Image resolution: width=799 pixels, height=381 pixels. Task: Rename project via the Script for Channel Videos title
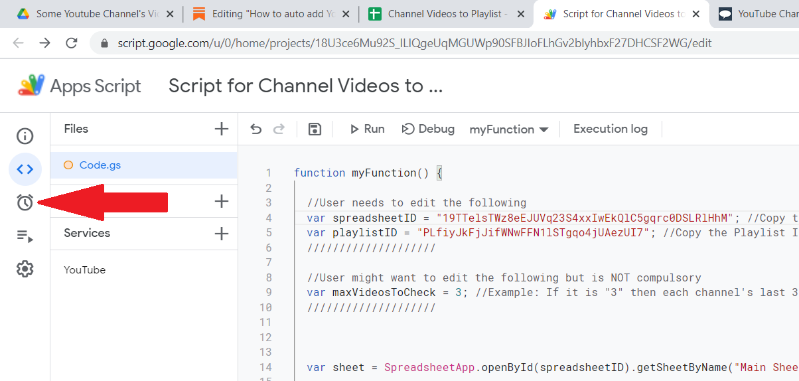click(305, 86)
